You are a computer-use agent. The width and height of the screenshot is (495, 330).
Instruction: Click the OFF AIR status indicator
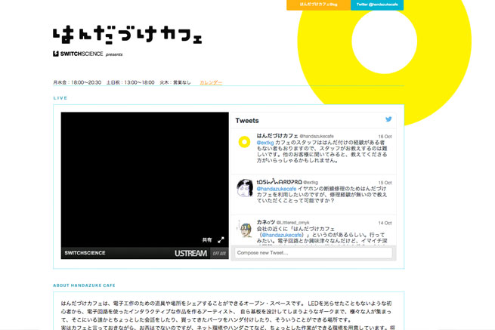click(x=219, y=253)
